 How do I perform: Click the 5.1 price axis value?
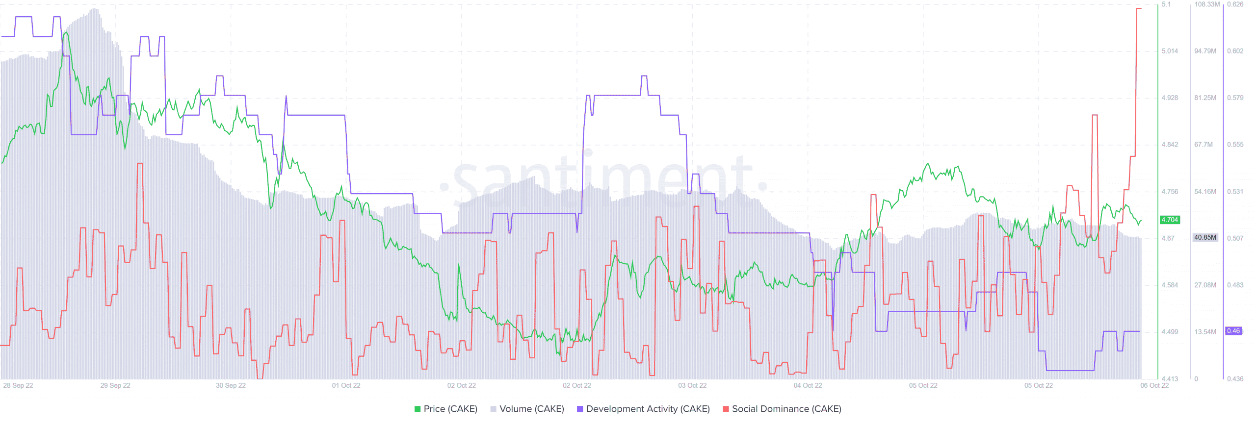pos(1166,4)
